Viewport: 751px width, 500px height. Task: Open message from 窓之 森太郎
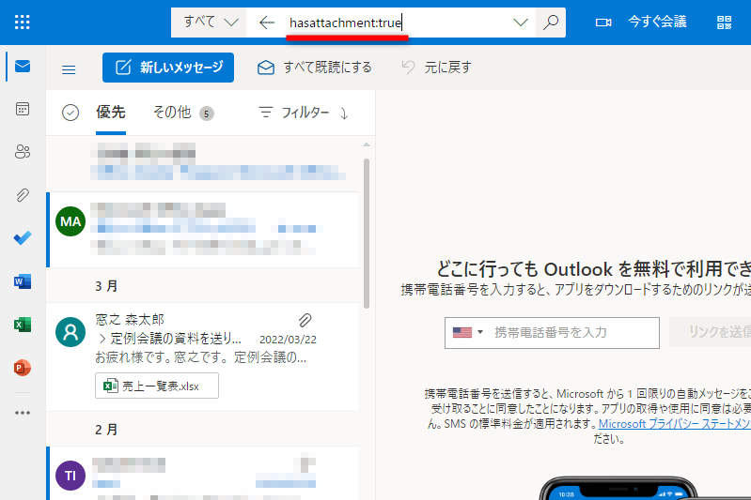[203, 356]
